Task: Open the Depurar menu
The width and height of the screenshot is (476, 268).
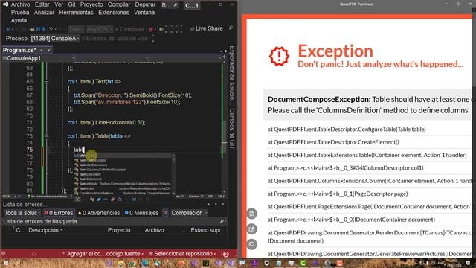Action: [145, 4]
